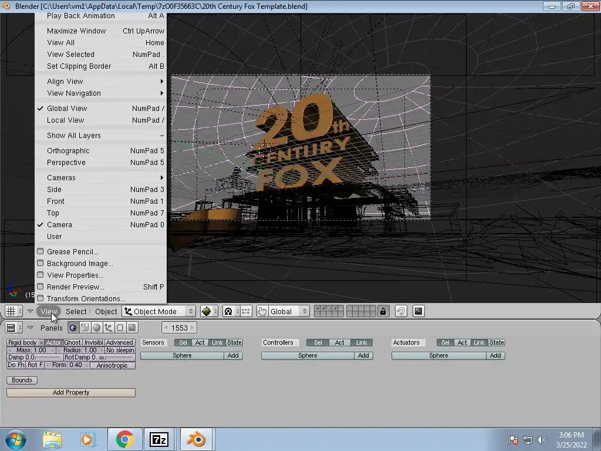This screenshot has height=451, width=601.
Task: Open Google Chrome from the taskbar
Action: (x=124, y=439)
